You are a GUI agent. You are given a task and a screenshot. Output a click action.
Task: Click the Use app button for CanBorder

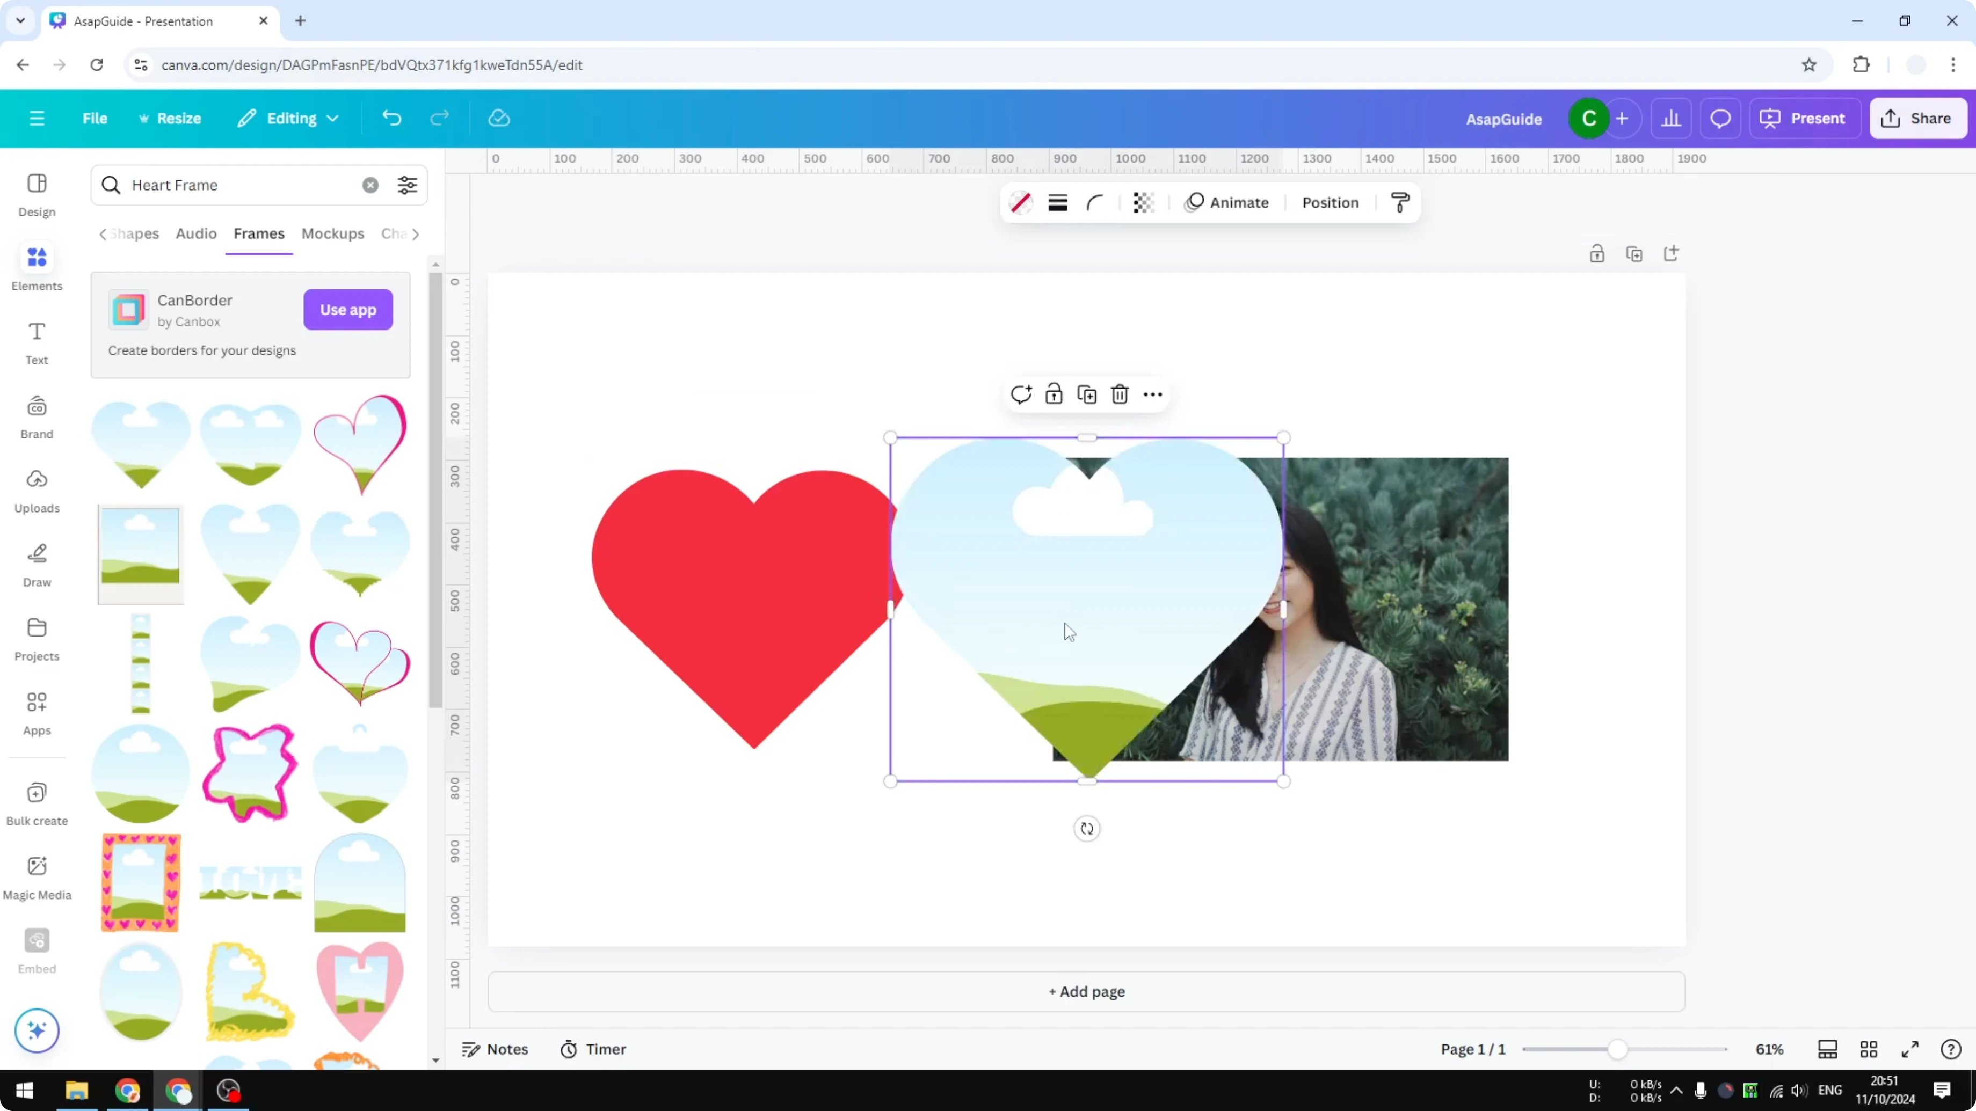347,310
